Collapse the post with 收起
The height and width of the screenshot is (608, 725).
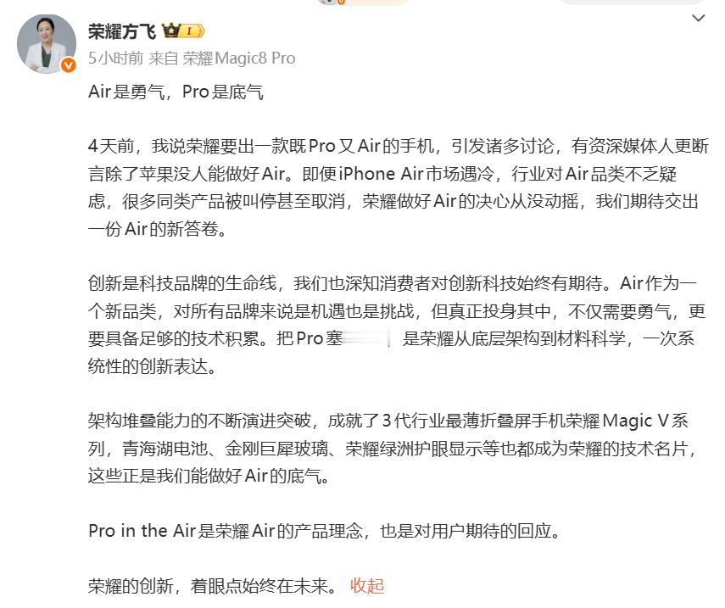pyautogui.click(x=367, y=585)
